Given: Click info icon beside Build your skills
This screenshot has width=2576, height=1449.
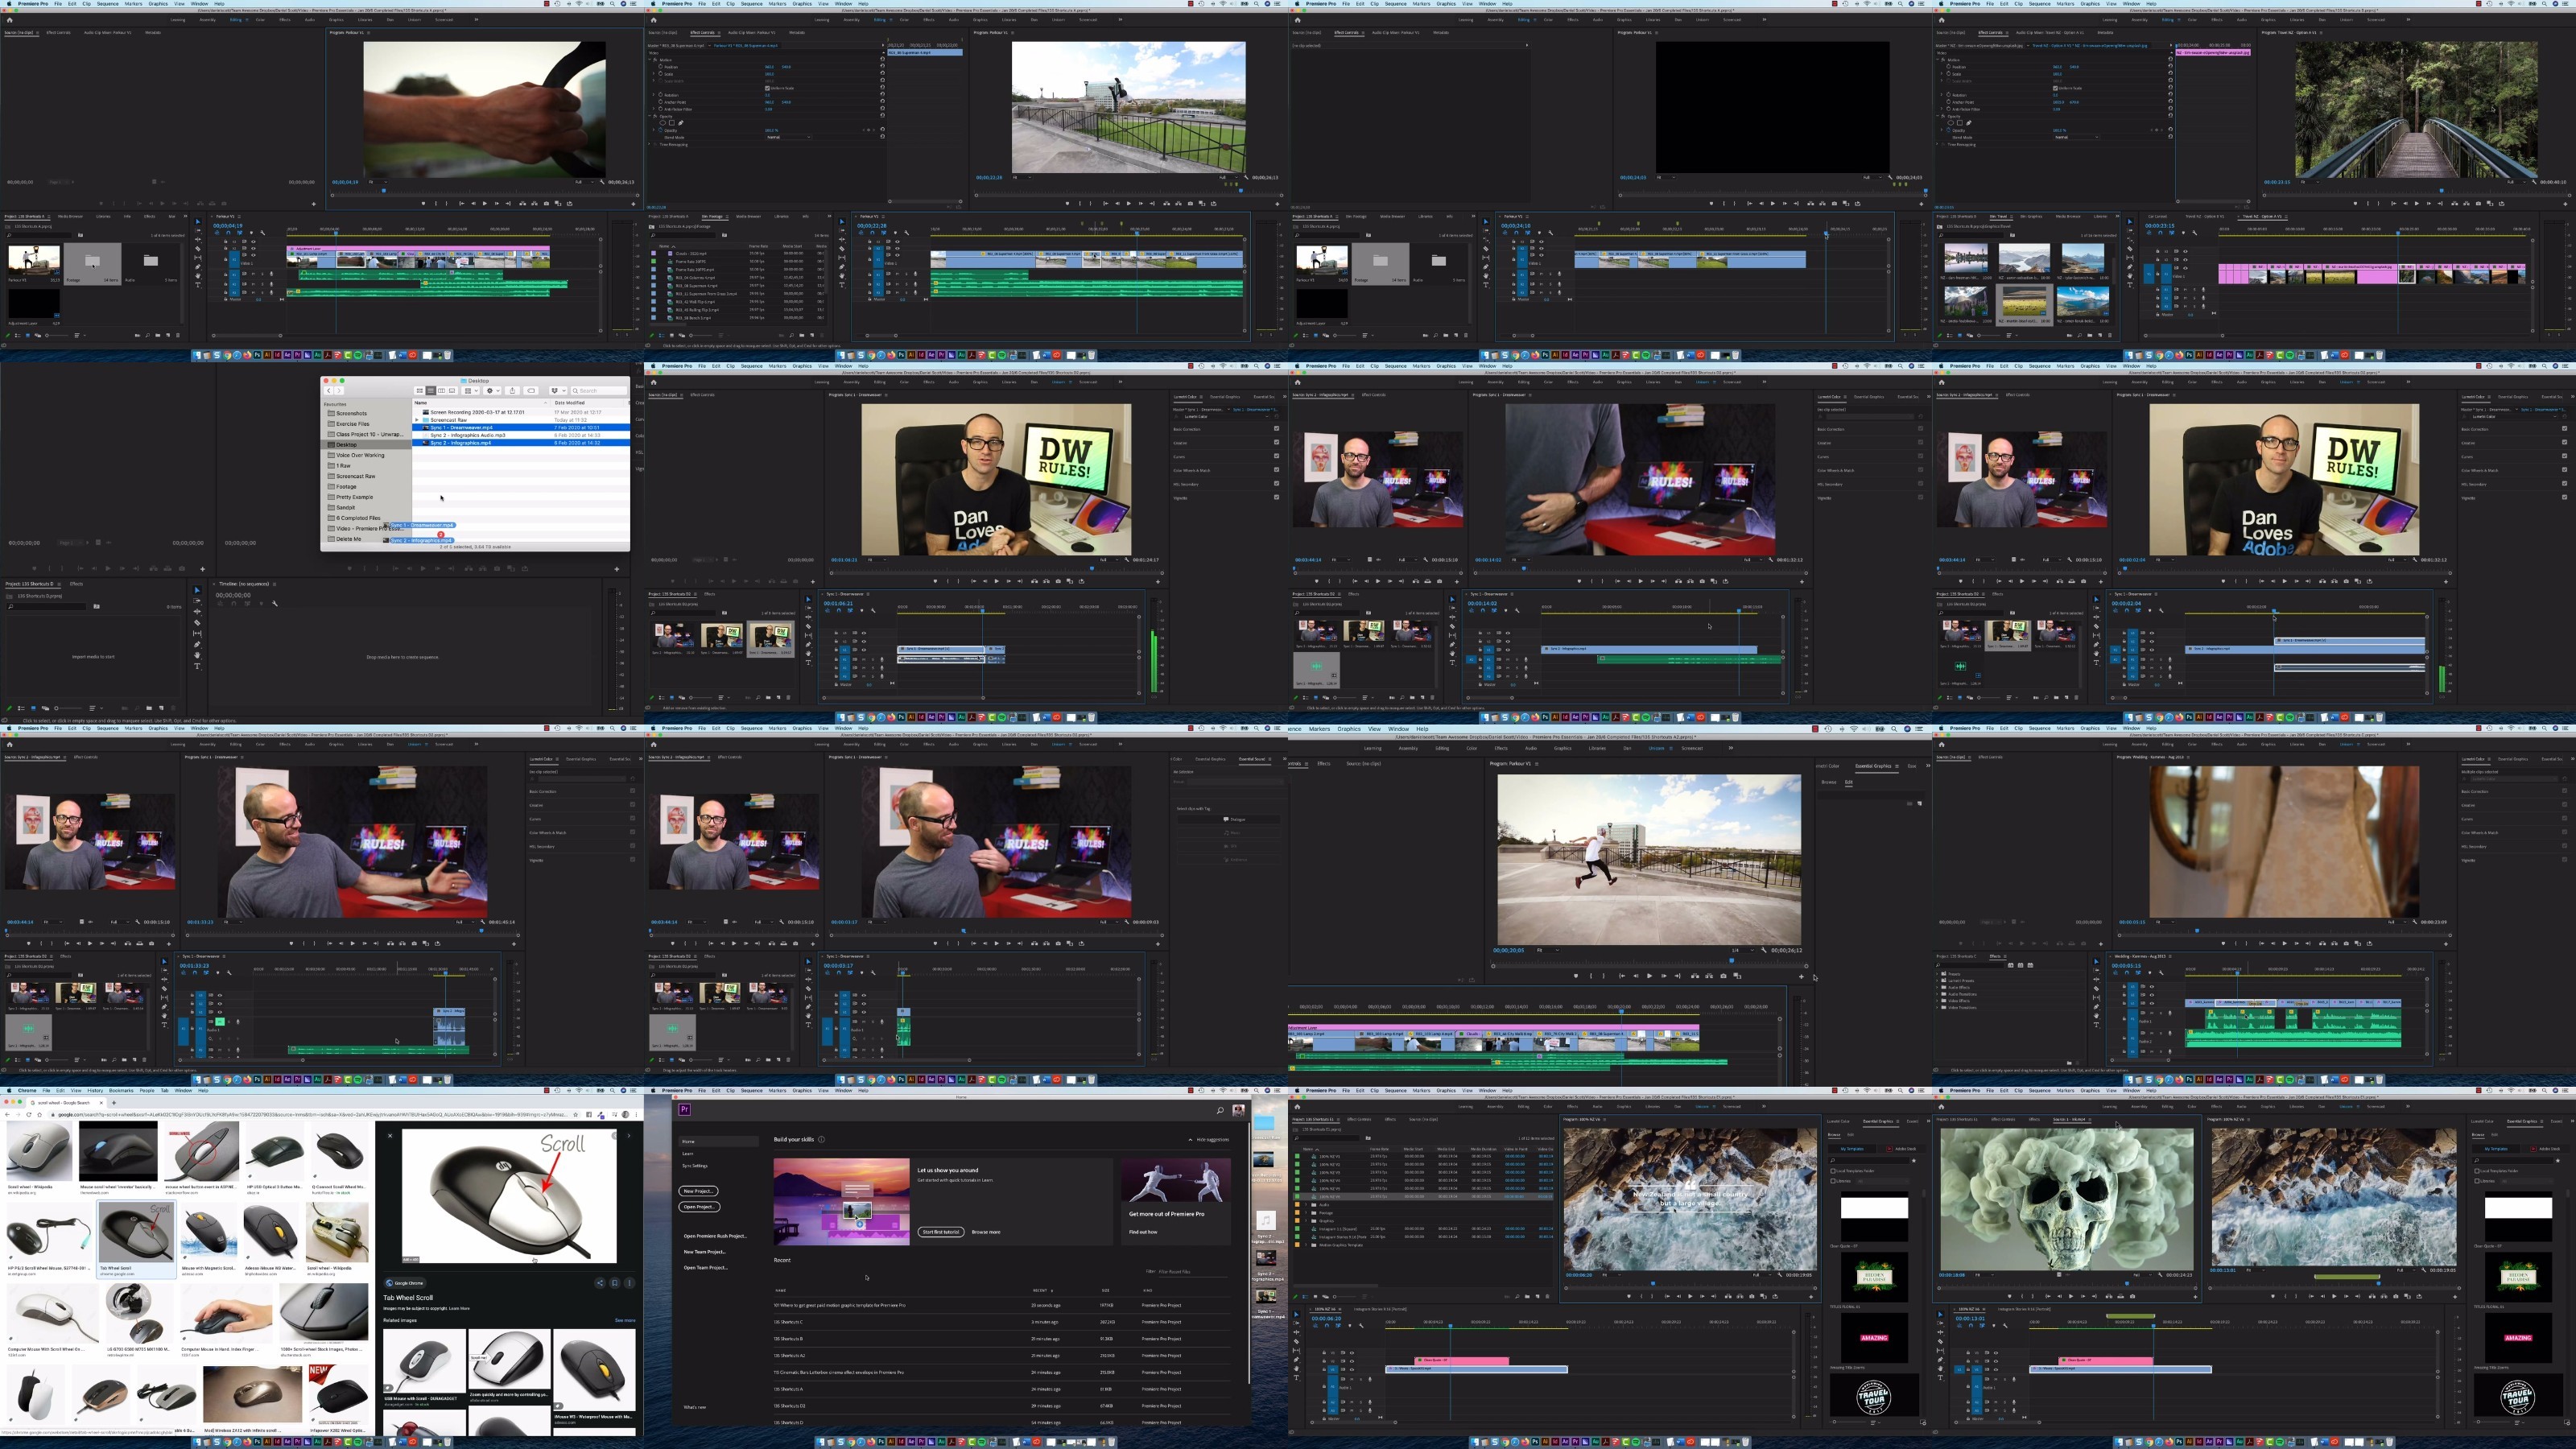Looking at the screenshot, I should [822, 1140].
